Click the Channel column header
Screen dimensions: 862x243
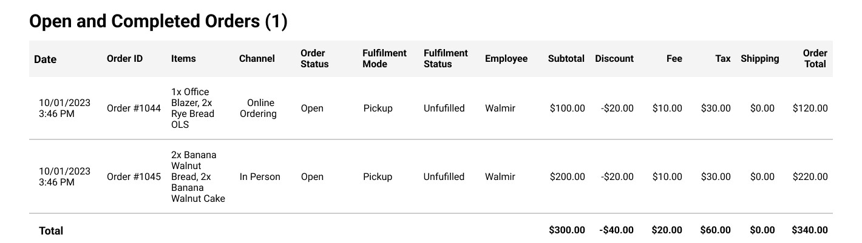click(x=257, y=59)
